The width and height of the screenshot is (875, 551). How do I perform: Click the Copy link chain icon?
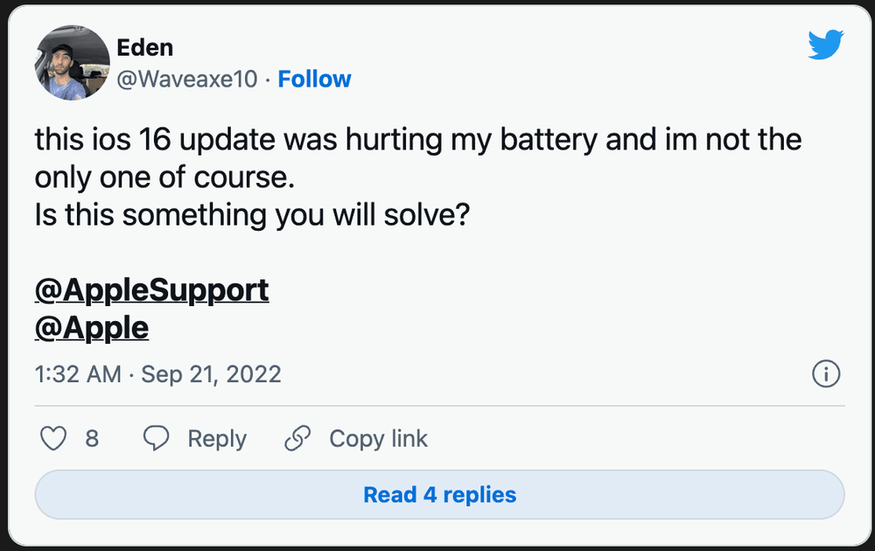coord(298,438)
